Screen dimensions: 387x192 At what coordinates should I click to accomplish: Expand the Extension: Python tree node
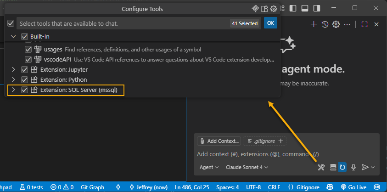click(13, 80)
